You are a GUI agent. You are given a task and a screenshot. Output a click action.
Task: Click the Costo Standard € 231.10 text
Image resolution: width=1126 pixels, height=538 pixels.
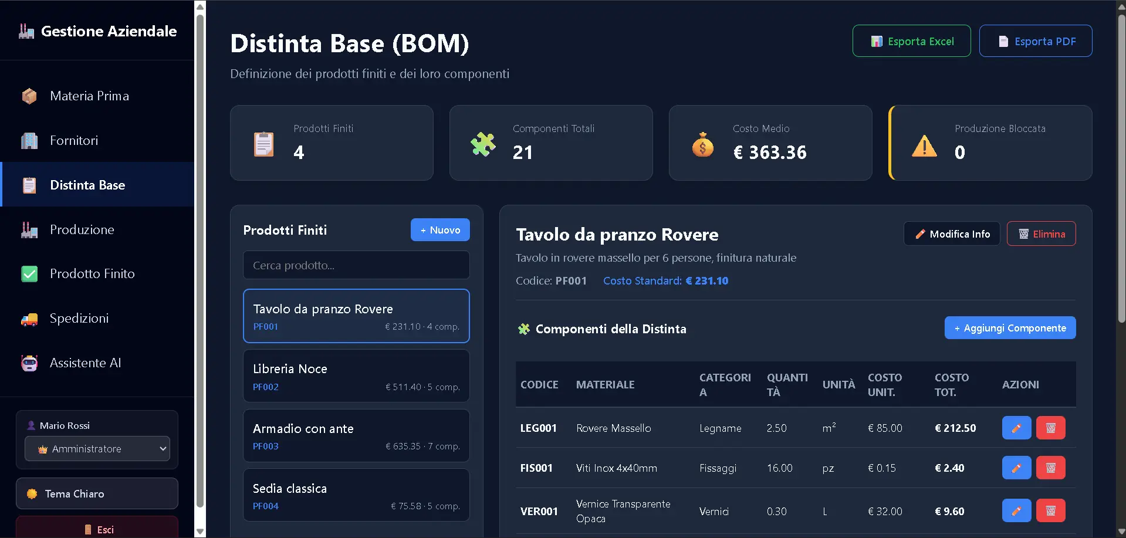pos(665,281)
